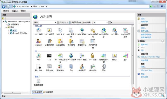Open the 视图(V) menu

pyautogui.click(x=15, y=11)
